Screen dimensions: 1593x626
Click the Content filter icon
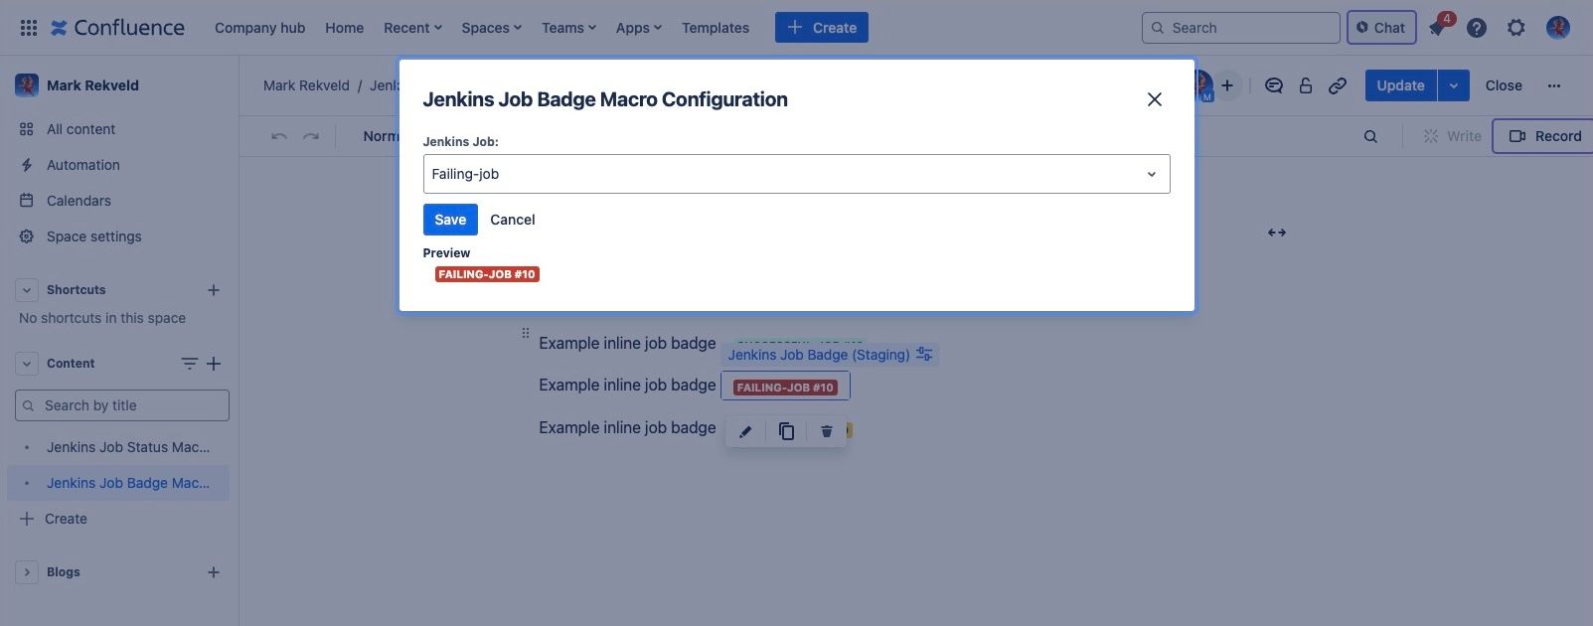pyautogui.click(x=189, y=364)
